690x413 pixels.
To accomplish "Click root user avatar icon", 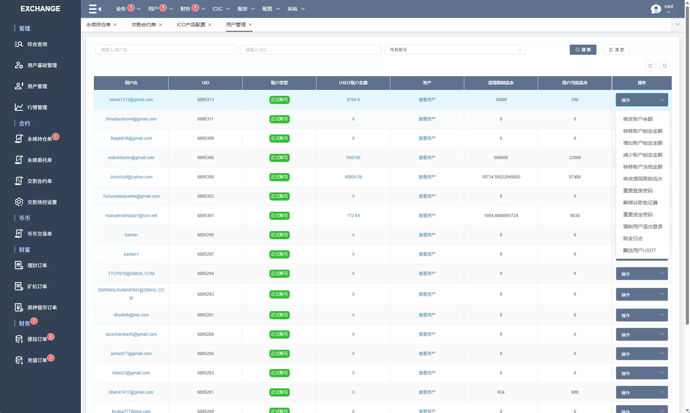I will coord(656,9).
